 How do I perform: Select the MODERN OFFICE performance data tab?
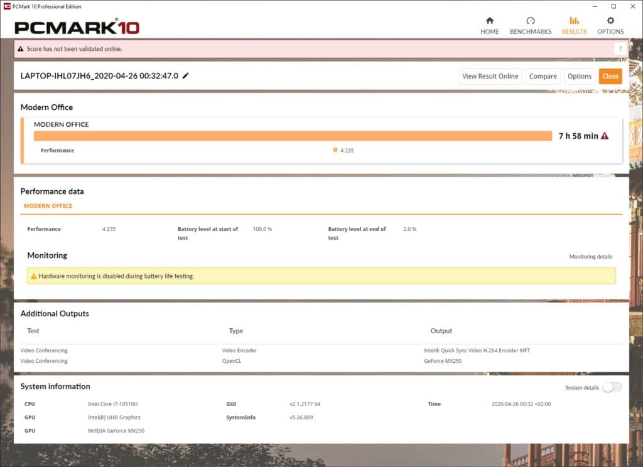click(48, 206)
